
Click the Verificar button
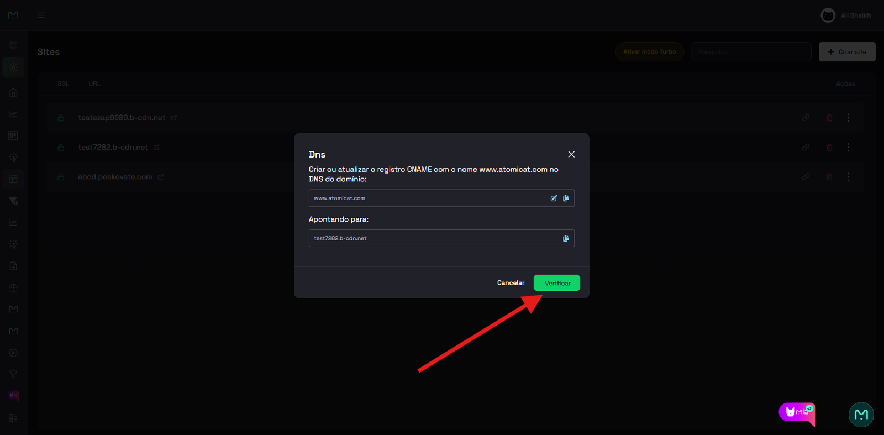[557, 283]
